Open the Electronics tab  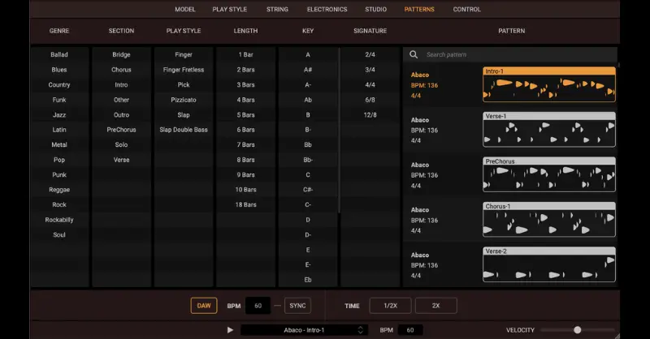327,9
